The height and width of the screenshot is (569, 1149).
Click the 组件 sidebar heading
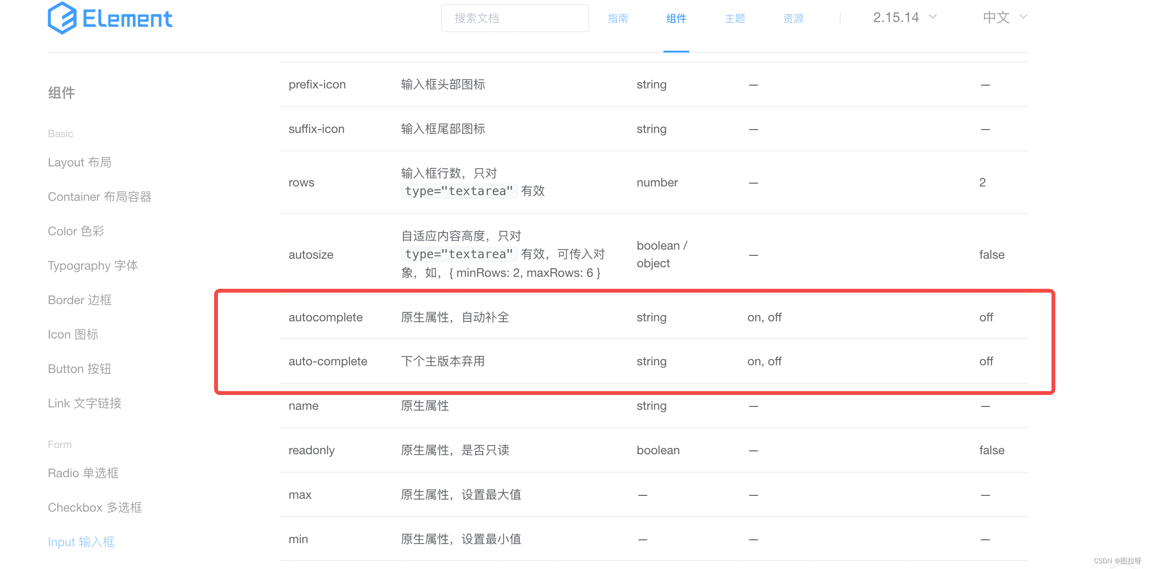pos(62,93)
